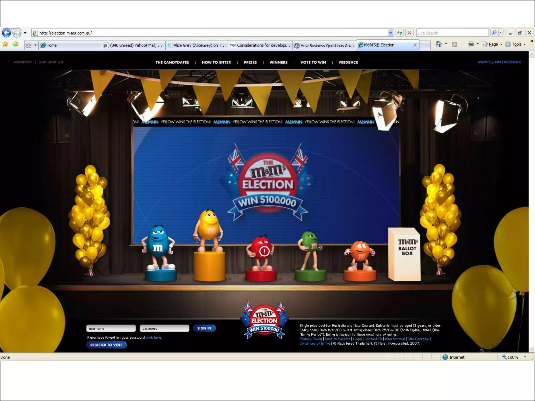
Task: Open the Quick Tabs grid icon
Action: (x=28, y=45)
